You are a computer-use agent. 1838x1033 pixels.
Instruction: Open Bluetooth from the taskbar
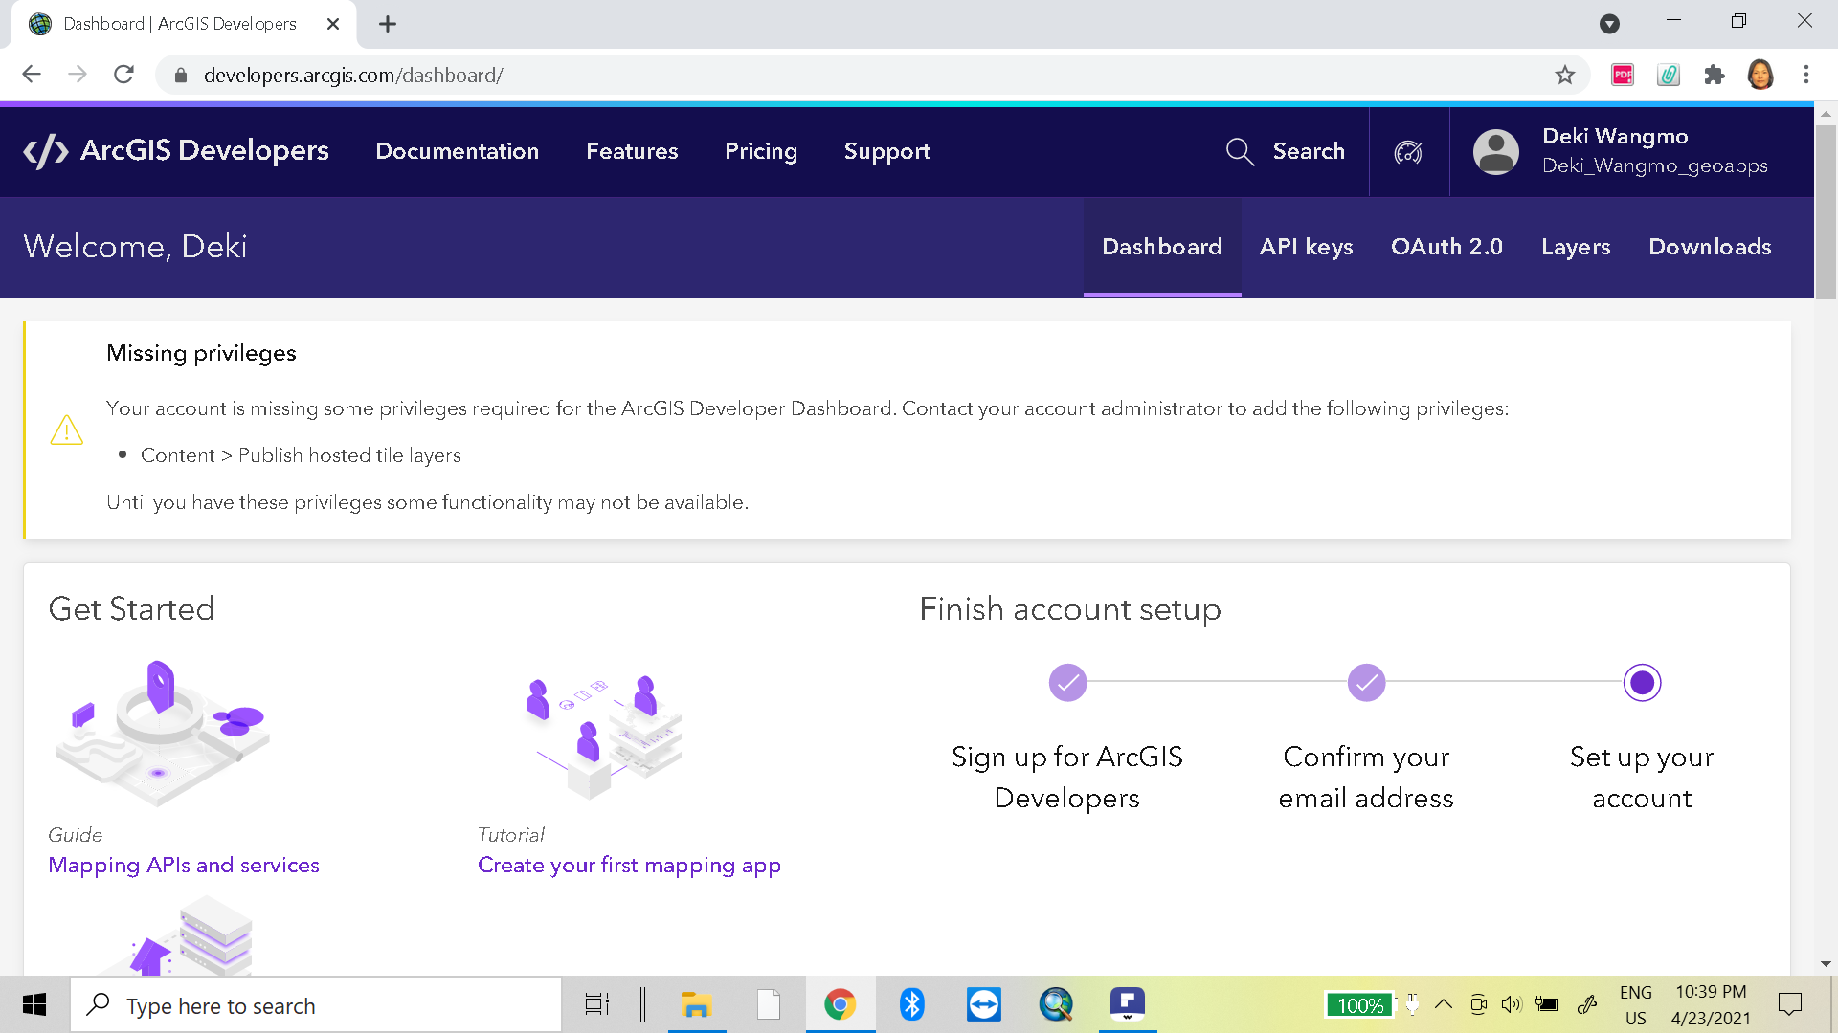pyautogui.click(x=910, y=1004)
